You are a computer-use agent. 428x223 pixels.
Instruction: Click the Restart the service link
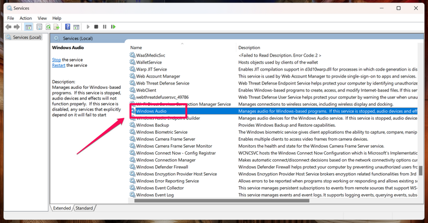58,65
